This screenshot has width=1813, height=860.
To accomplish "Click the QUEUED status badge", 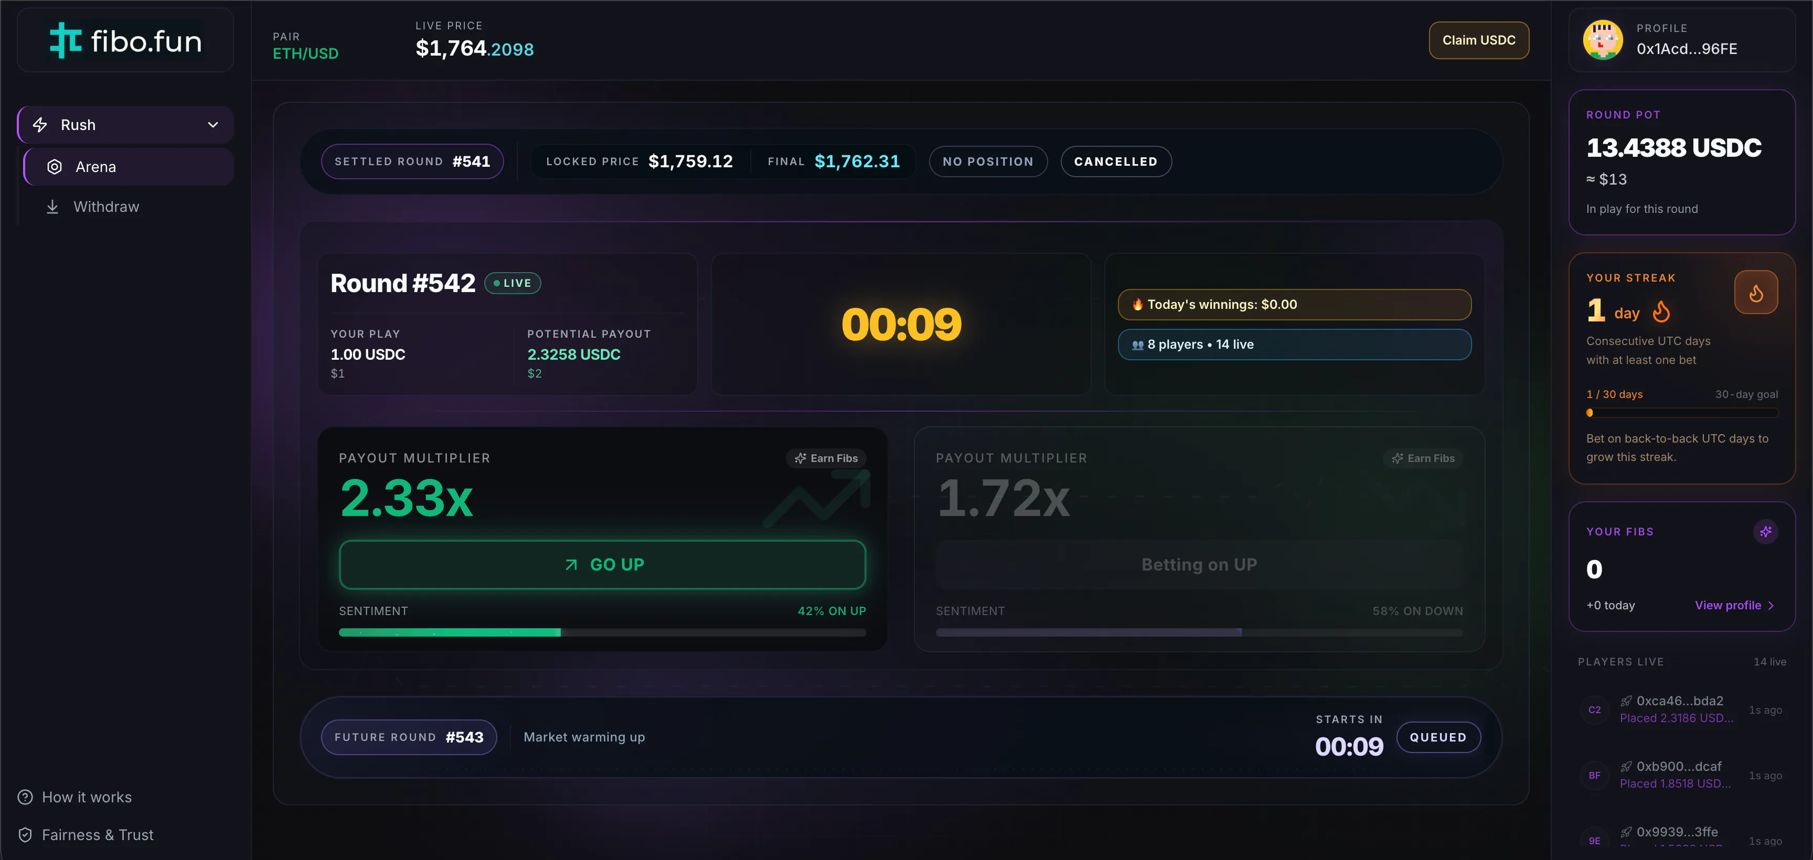I will coord(1438,737).
